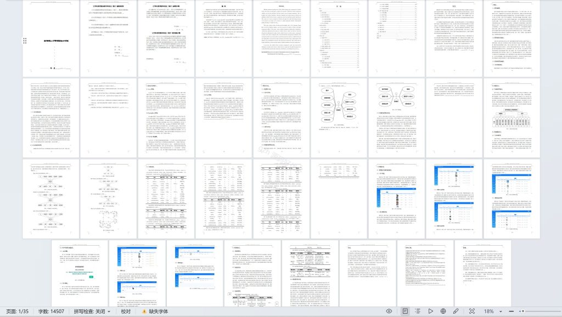The image size is (562, 317).
Task: Start reading mode with play icon
Action: pos(431,311)
